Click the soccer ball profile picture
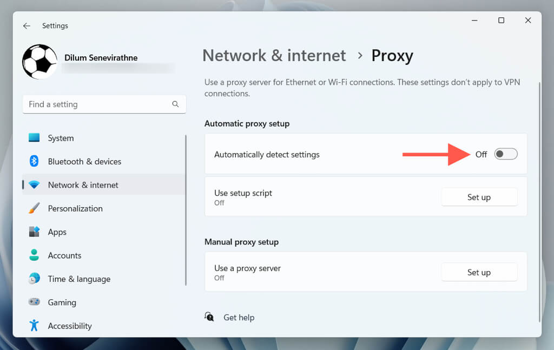The height and width of the screenshot is (350, 554). coord(39,62)
